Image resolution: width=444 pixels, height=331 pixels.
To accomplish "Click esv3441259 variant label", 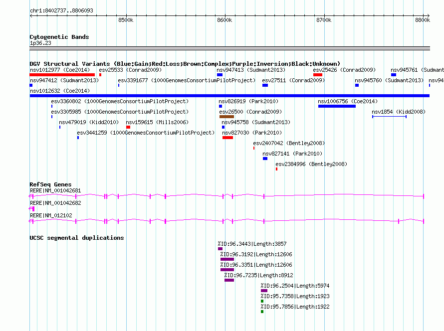I will pos(146,133).
